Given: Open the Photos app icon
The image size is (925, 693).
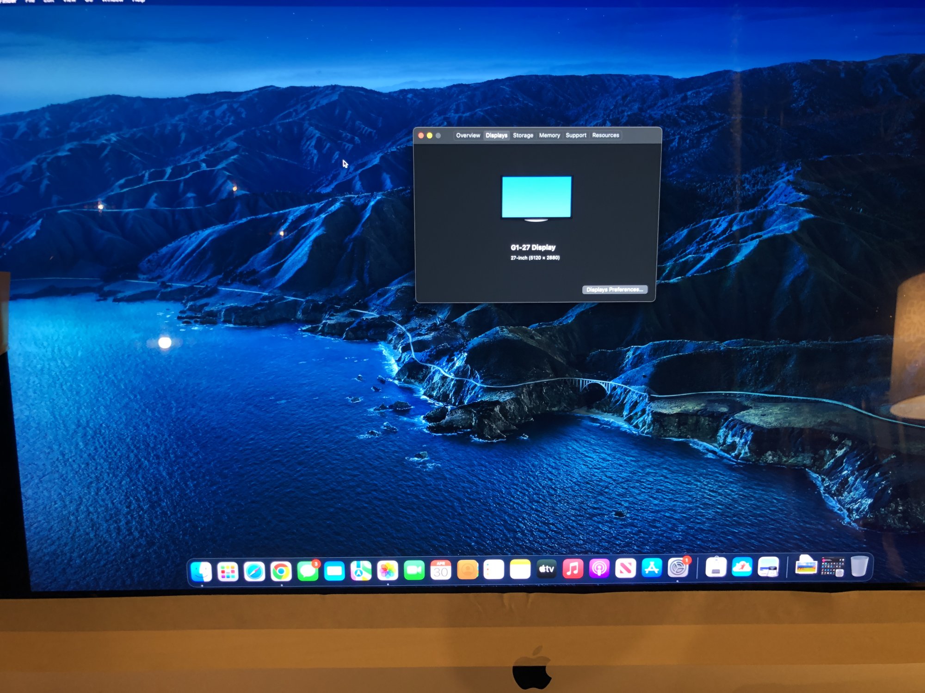Looking at the screenshot, I should pos(388,571).
